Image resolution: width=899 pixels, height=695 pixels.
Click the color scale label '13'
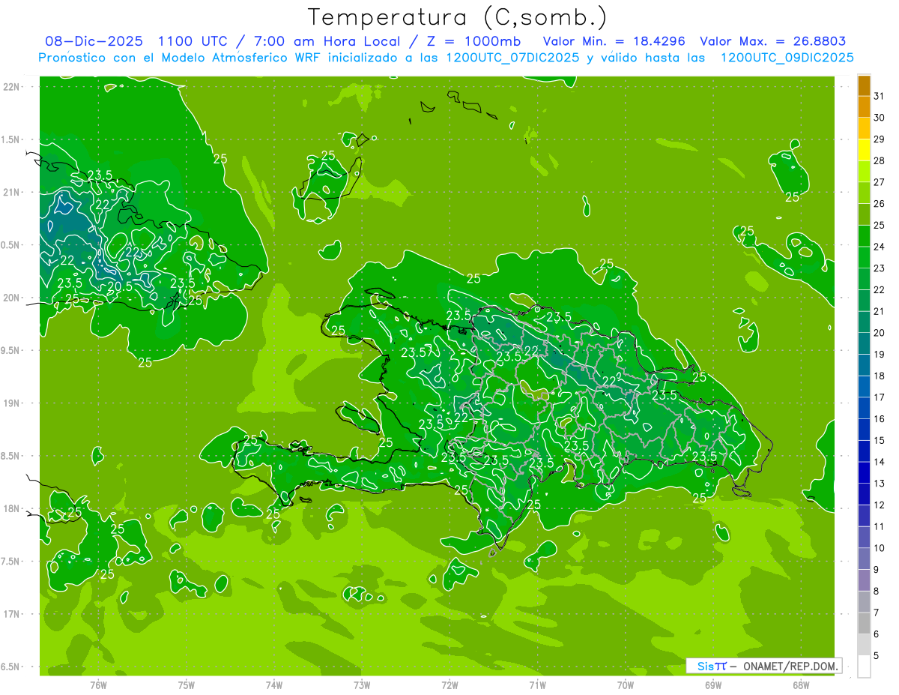(x=879, y=484)
